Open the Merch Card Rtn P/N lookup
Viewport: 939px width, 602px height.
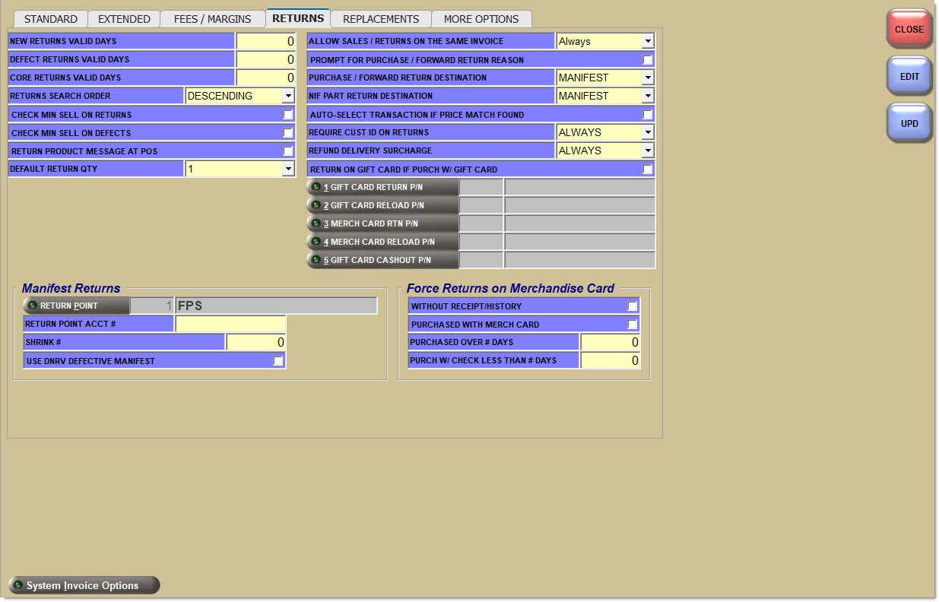(382, 224)
